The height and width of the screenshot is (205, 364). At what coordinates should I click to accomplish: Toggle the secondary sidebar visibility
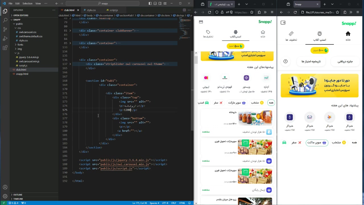click(x=160, y=3)
